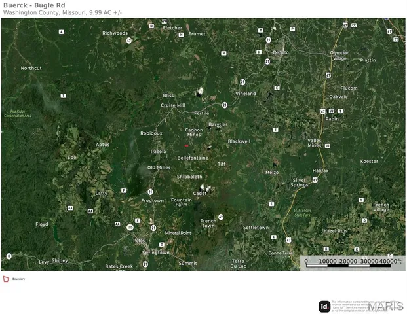Click the Old Mines place label
Screen dimensions: 407x314
coord(159,167)
